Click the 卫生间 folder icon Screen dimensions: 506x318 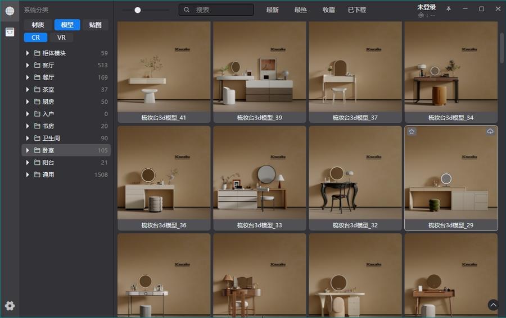37,138
